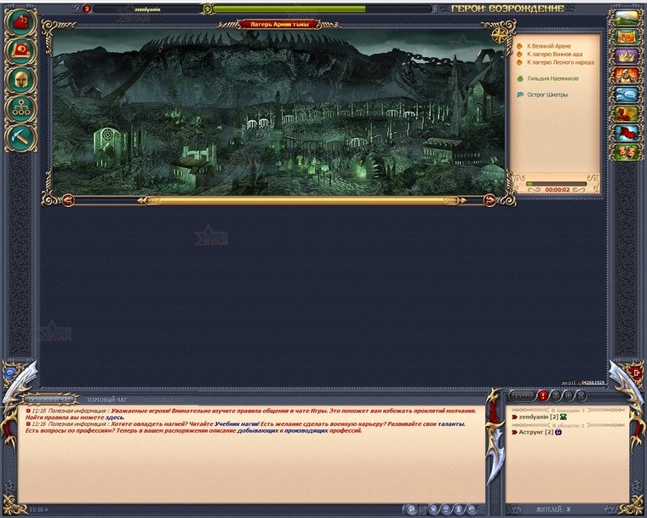Select the Основной чат tab

point(50,399)
